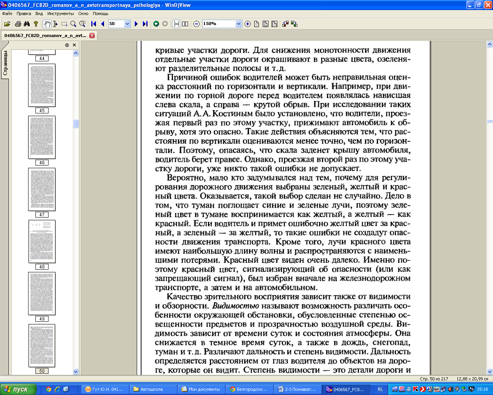Click the rotate left toolbar icon
493x395 pixels.
[x=285, y=24]
